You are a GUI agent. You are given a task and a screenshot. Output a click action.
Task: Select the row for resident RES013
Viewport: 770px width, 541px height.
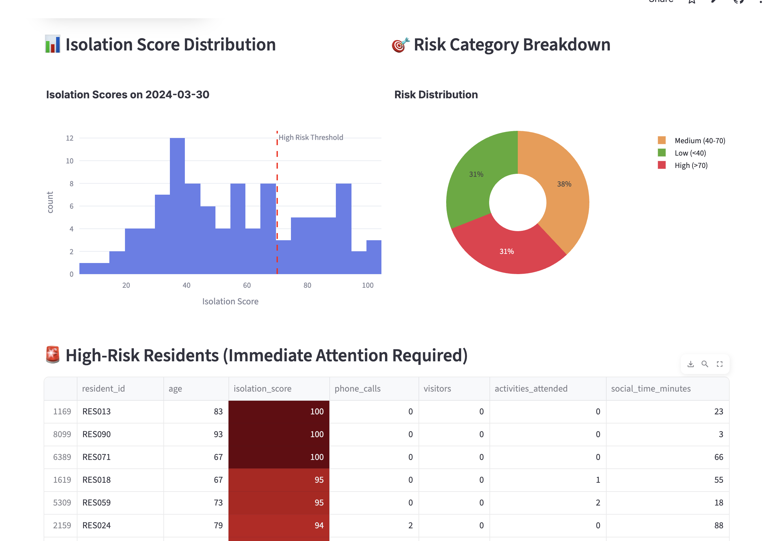click(96, 411)
